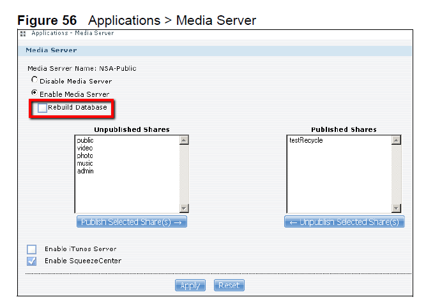This screenshot has height=304, width=426.
Task: Click Unpublish Selected Share(s) button
Action: click(x=344, y=222)
